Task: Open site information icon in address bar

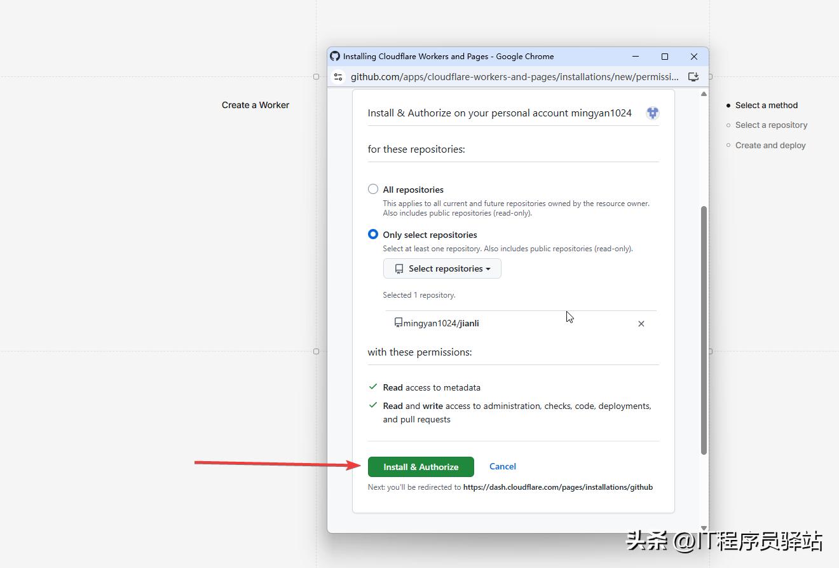Action: pyautogui.click(x=338, y=77)
